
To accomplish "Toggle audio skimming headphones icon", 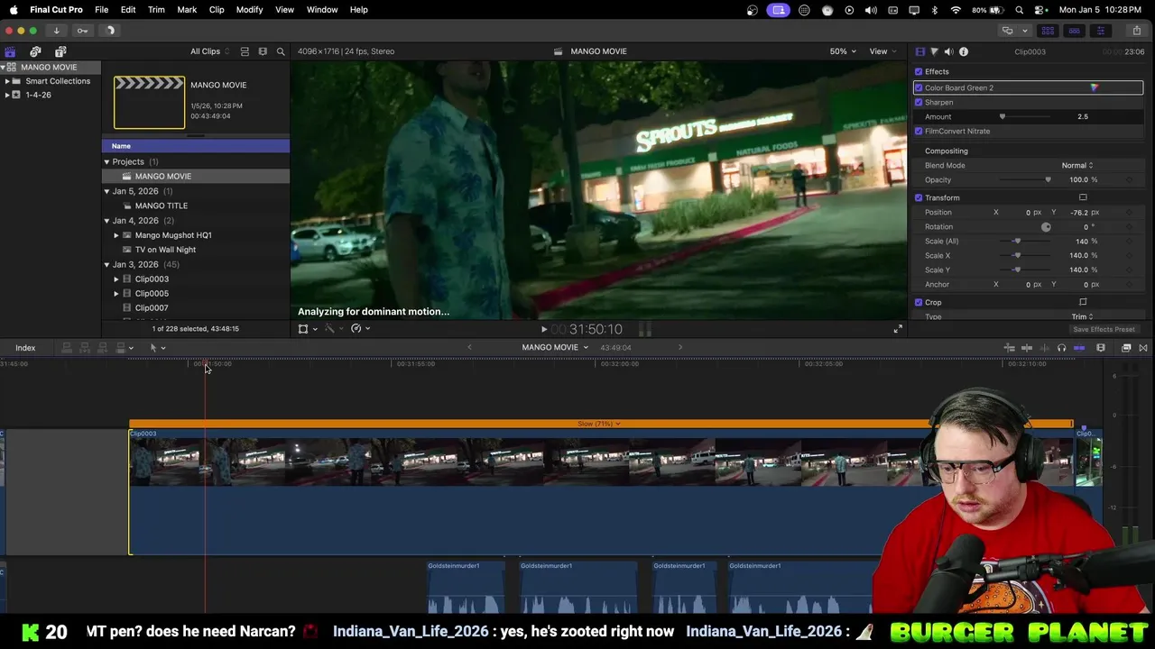I will coord(1061,348).
